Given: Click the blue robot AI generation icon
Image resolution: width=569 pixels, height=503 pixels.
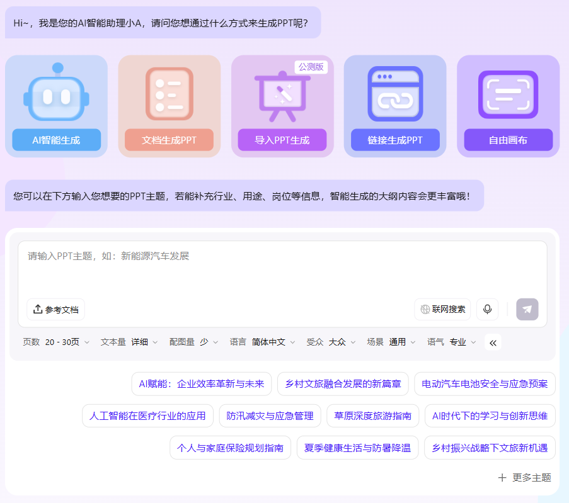Looking at the screenshot, I should [x=56, y=92].
